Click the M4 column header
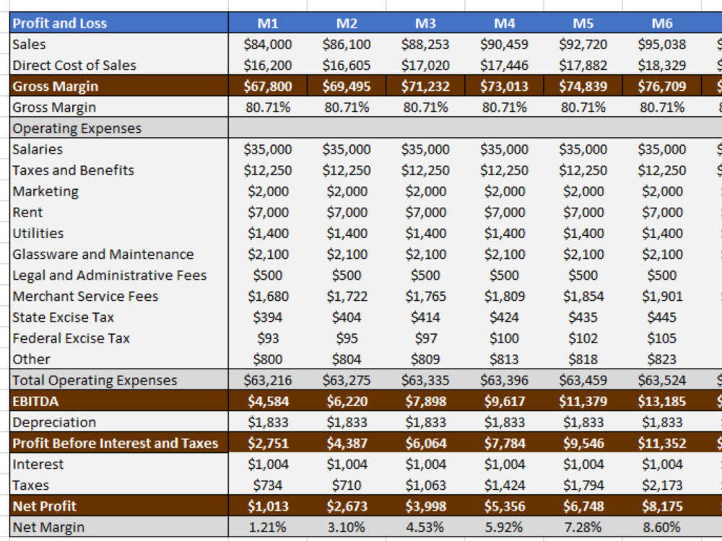 (504, 23)
